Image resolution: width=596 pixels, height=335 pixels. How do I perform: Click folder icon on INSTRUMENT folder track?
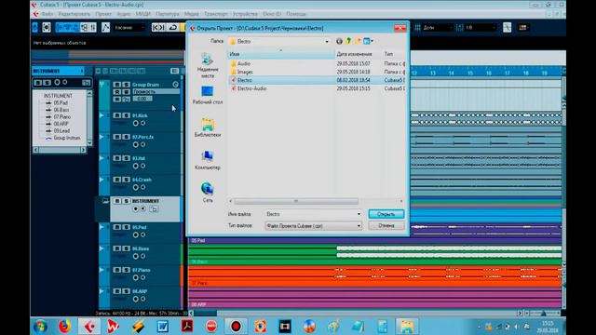105,201
